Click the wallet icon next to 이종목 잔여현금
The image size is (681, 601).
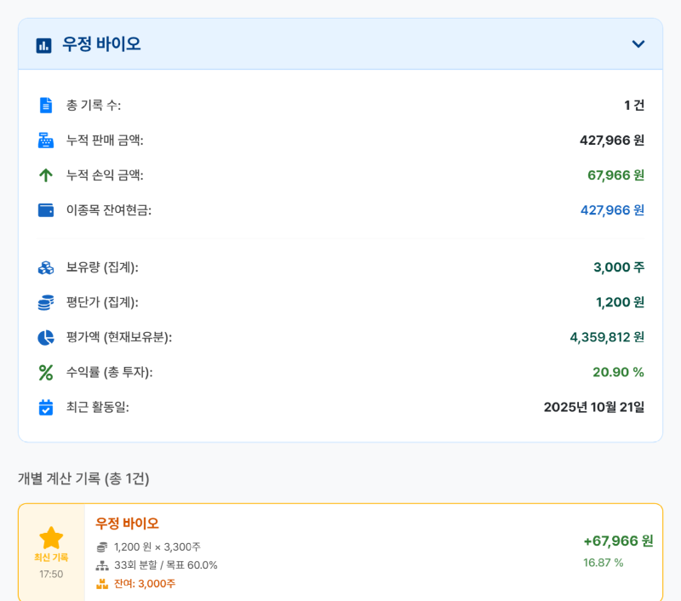coord(45,209)
